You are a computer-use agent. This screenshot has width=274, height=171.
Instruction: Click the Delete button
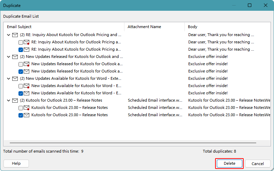[229, 163]
